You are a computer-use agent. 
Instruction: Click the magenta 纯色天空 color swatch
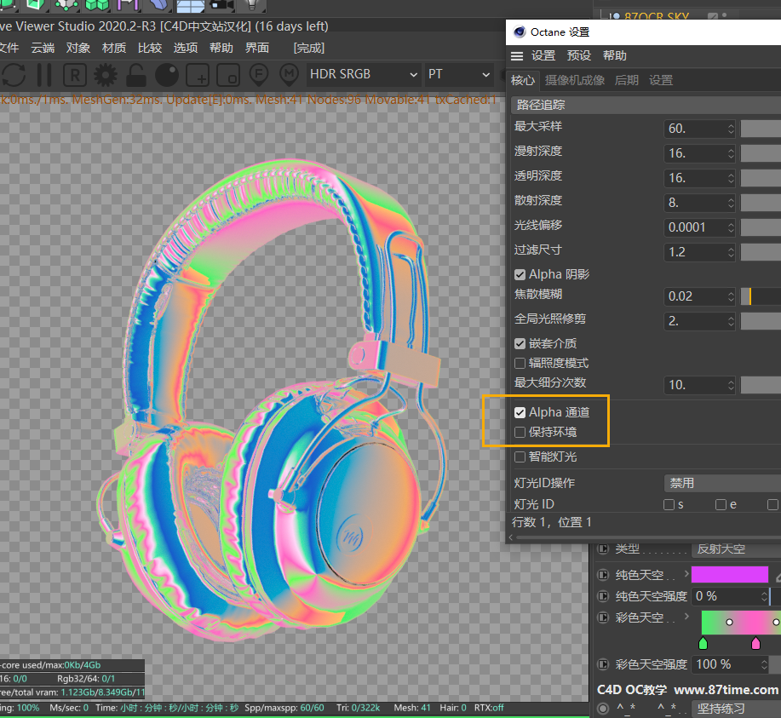point(730,575)
